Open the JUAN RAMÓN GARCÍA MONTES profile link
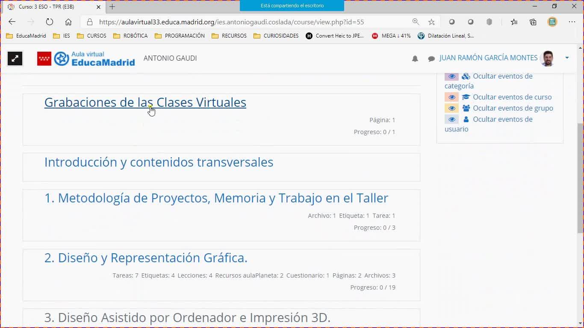The image size is (584, 328). tap(488, 58)
